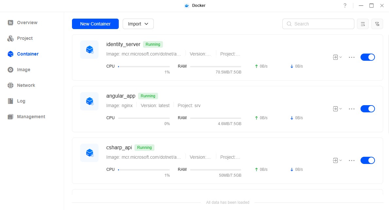
Task: Click csharp_api CPU usage bar
Action: (144, 170)
